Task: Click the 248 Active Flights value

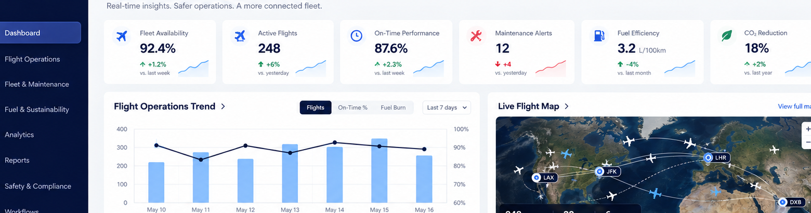Action: (x=269, y=49)
